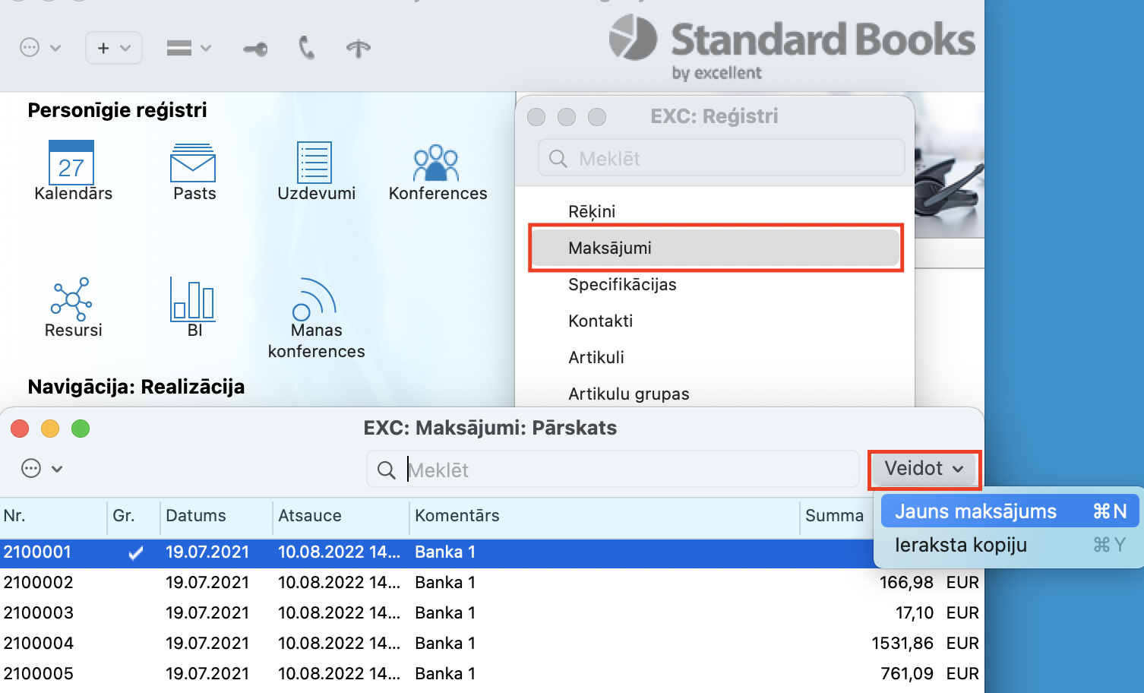Select Maksājumi in the register list
The width and height of the screenshot is (1144, 693).
tap(610, 248)
